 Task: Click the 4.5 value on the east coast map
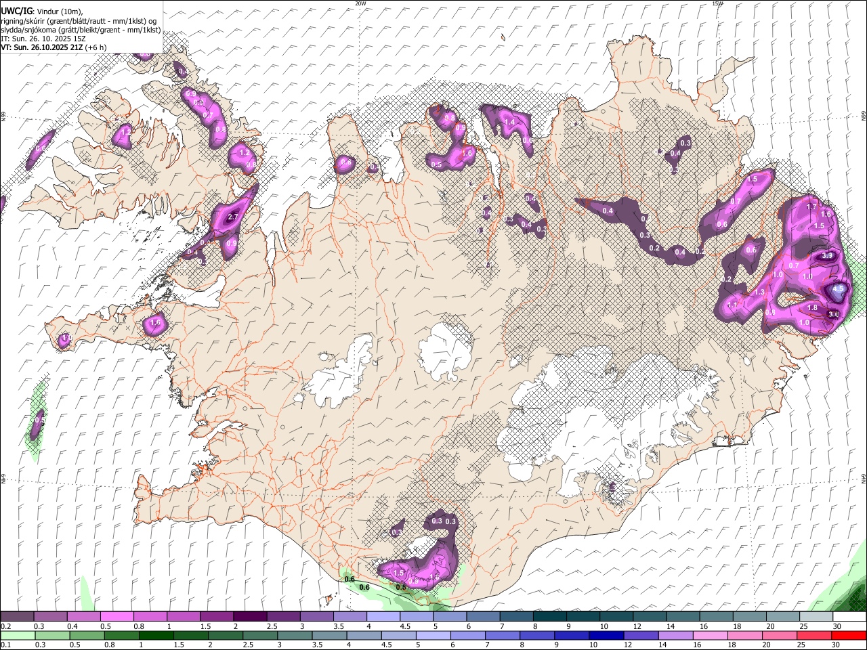click(x=838, y=288)
